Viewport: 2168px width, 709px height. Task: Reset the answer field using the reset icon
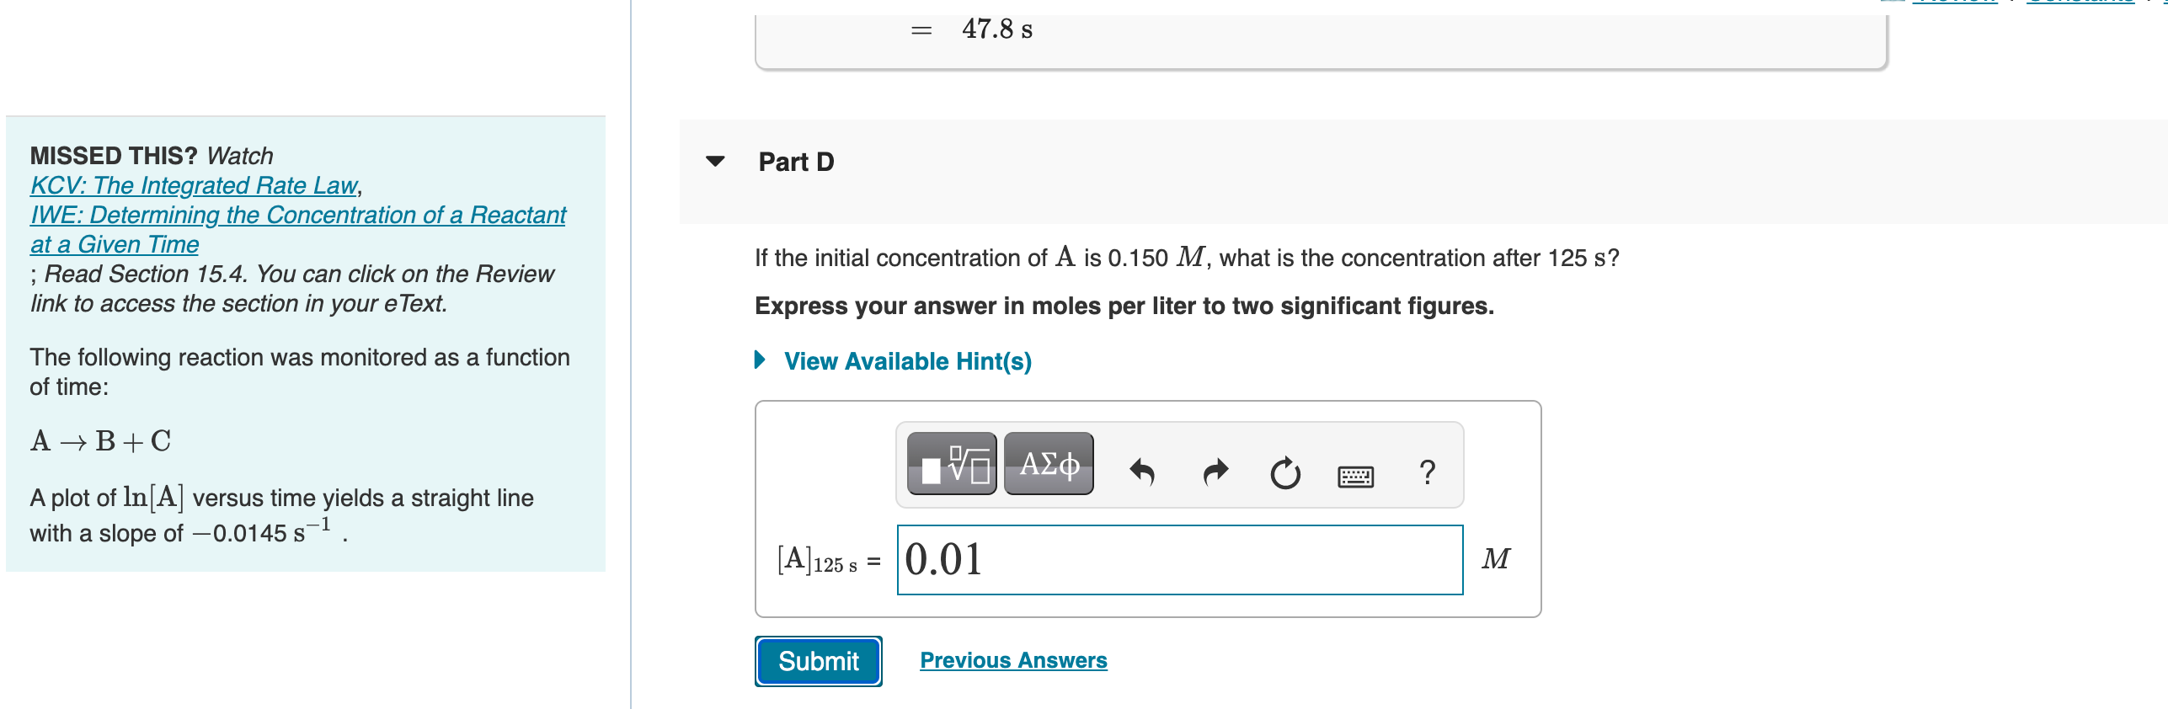coord(1286,474)
